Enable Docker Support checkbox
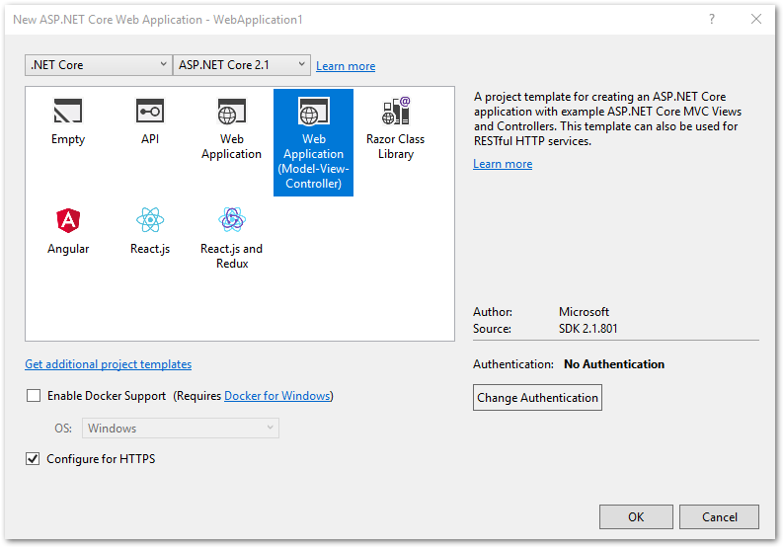This screenshot has height=548, width=784. pos(35,396)
